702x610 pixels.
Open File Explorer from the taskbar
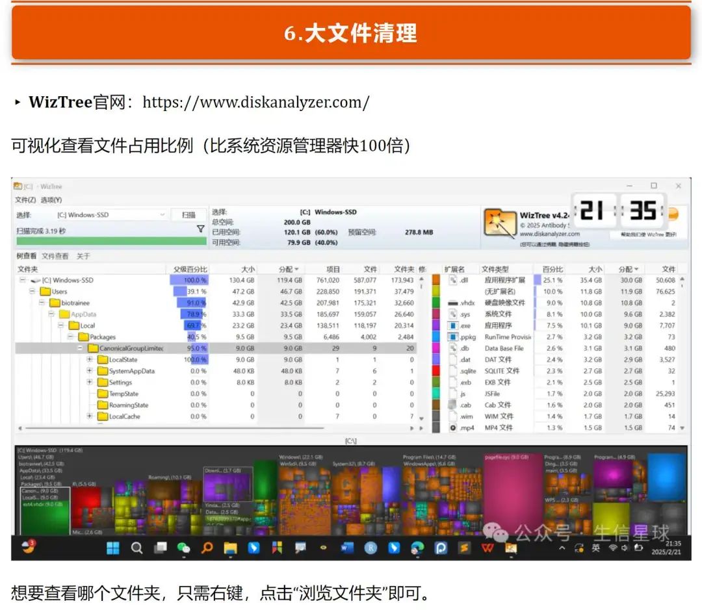[x=231, y=548]
